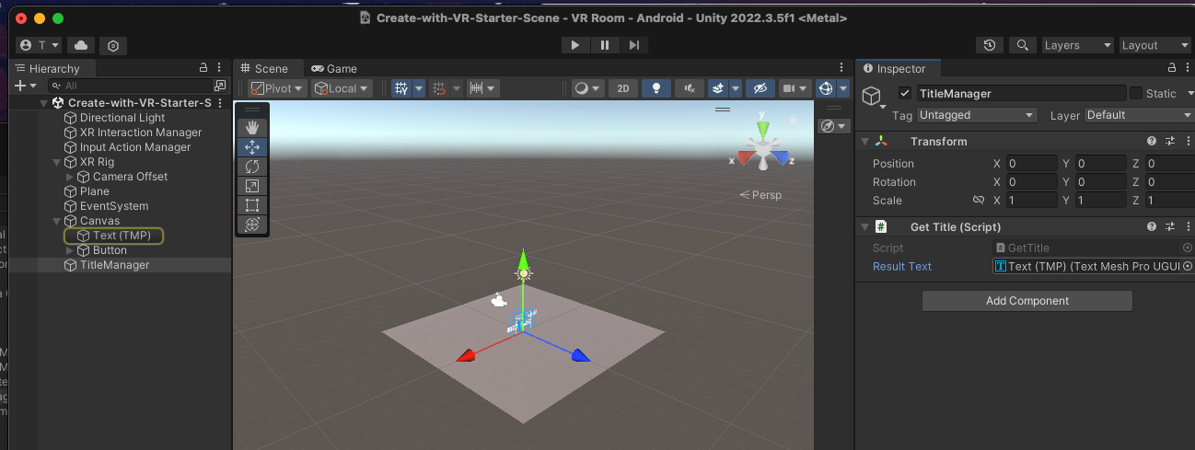Viewport: 1195px width, 450px height.
Task: Toggle scene audio mute
Action: [x=690, y=88]
